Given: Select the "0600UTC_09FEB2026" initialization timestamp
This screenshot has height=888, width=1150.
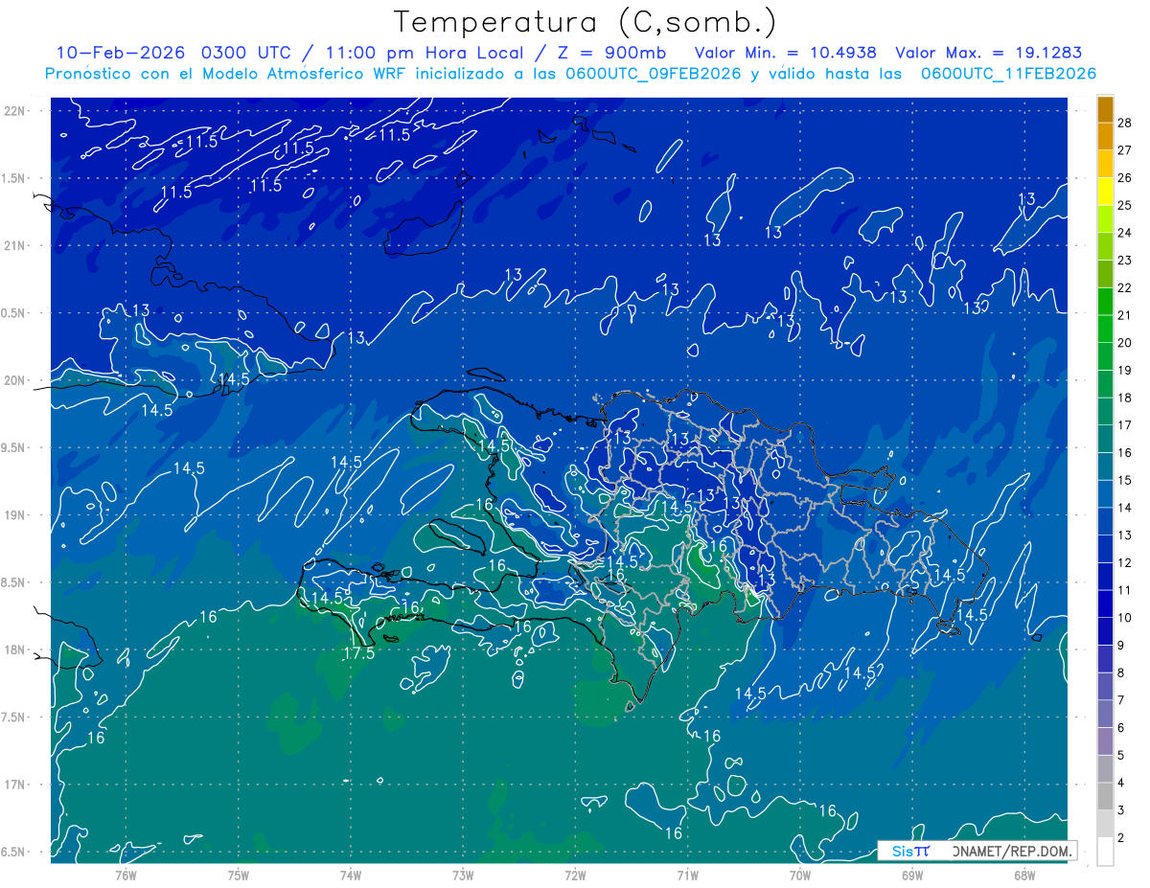Looking at the screenshot, I should coord(654,74).
